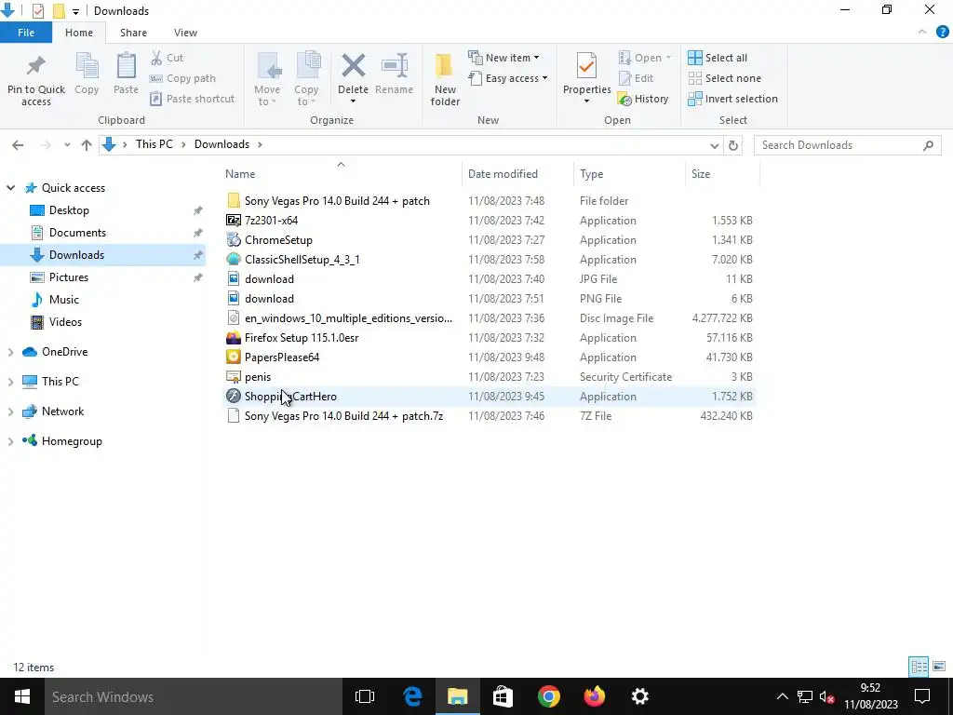Expand the OneDrive tree node
This screenshot has height=715, width=953.
pos(10,352)
